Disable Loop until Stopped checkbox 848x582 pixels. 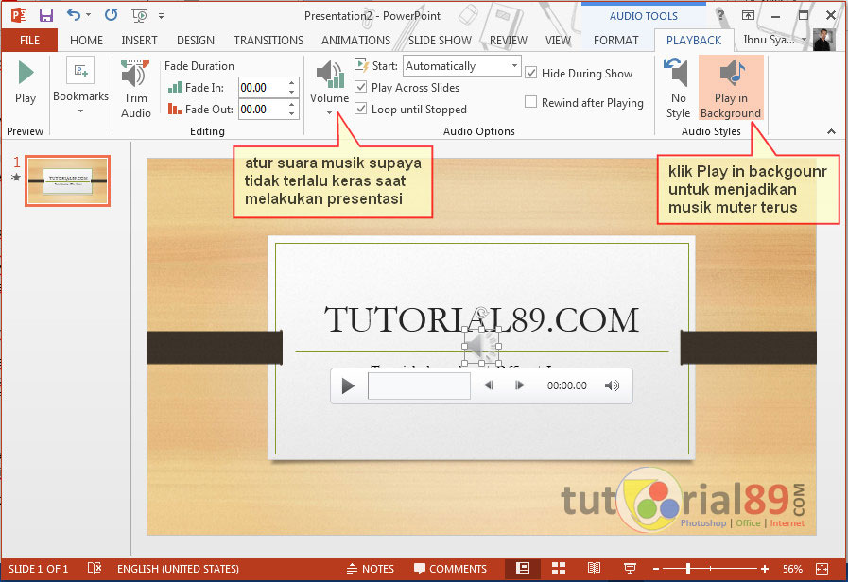click(x=361, y=110)
